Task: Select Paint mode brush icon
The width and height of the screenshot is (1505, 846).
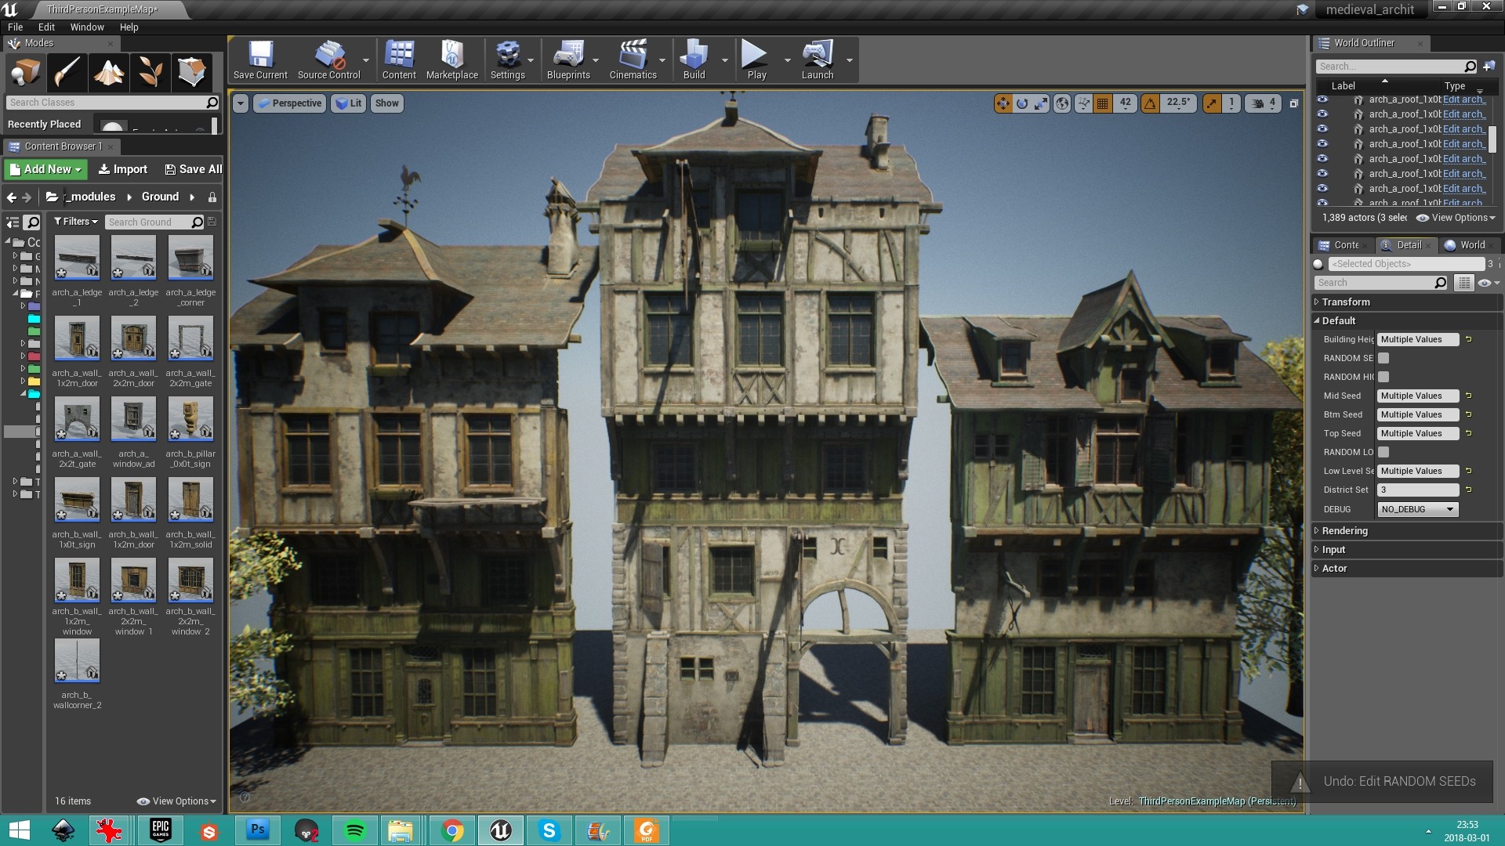Action: click(67, 72)
